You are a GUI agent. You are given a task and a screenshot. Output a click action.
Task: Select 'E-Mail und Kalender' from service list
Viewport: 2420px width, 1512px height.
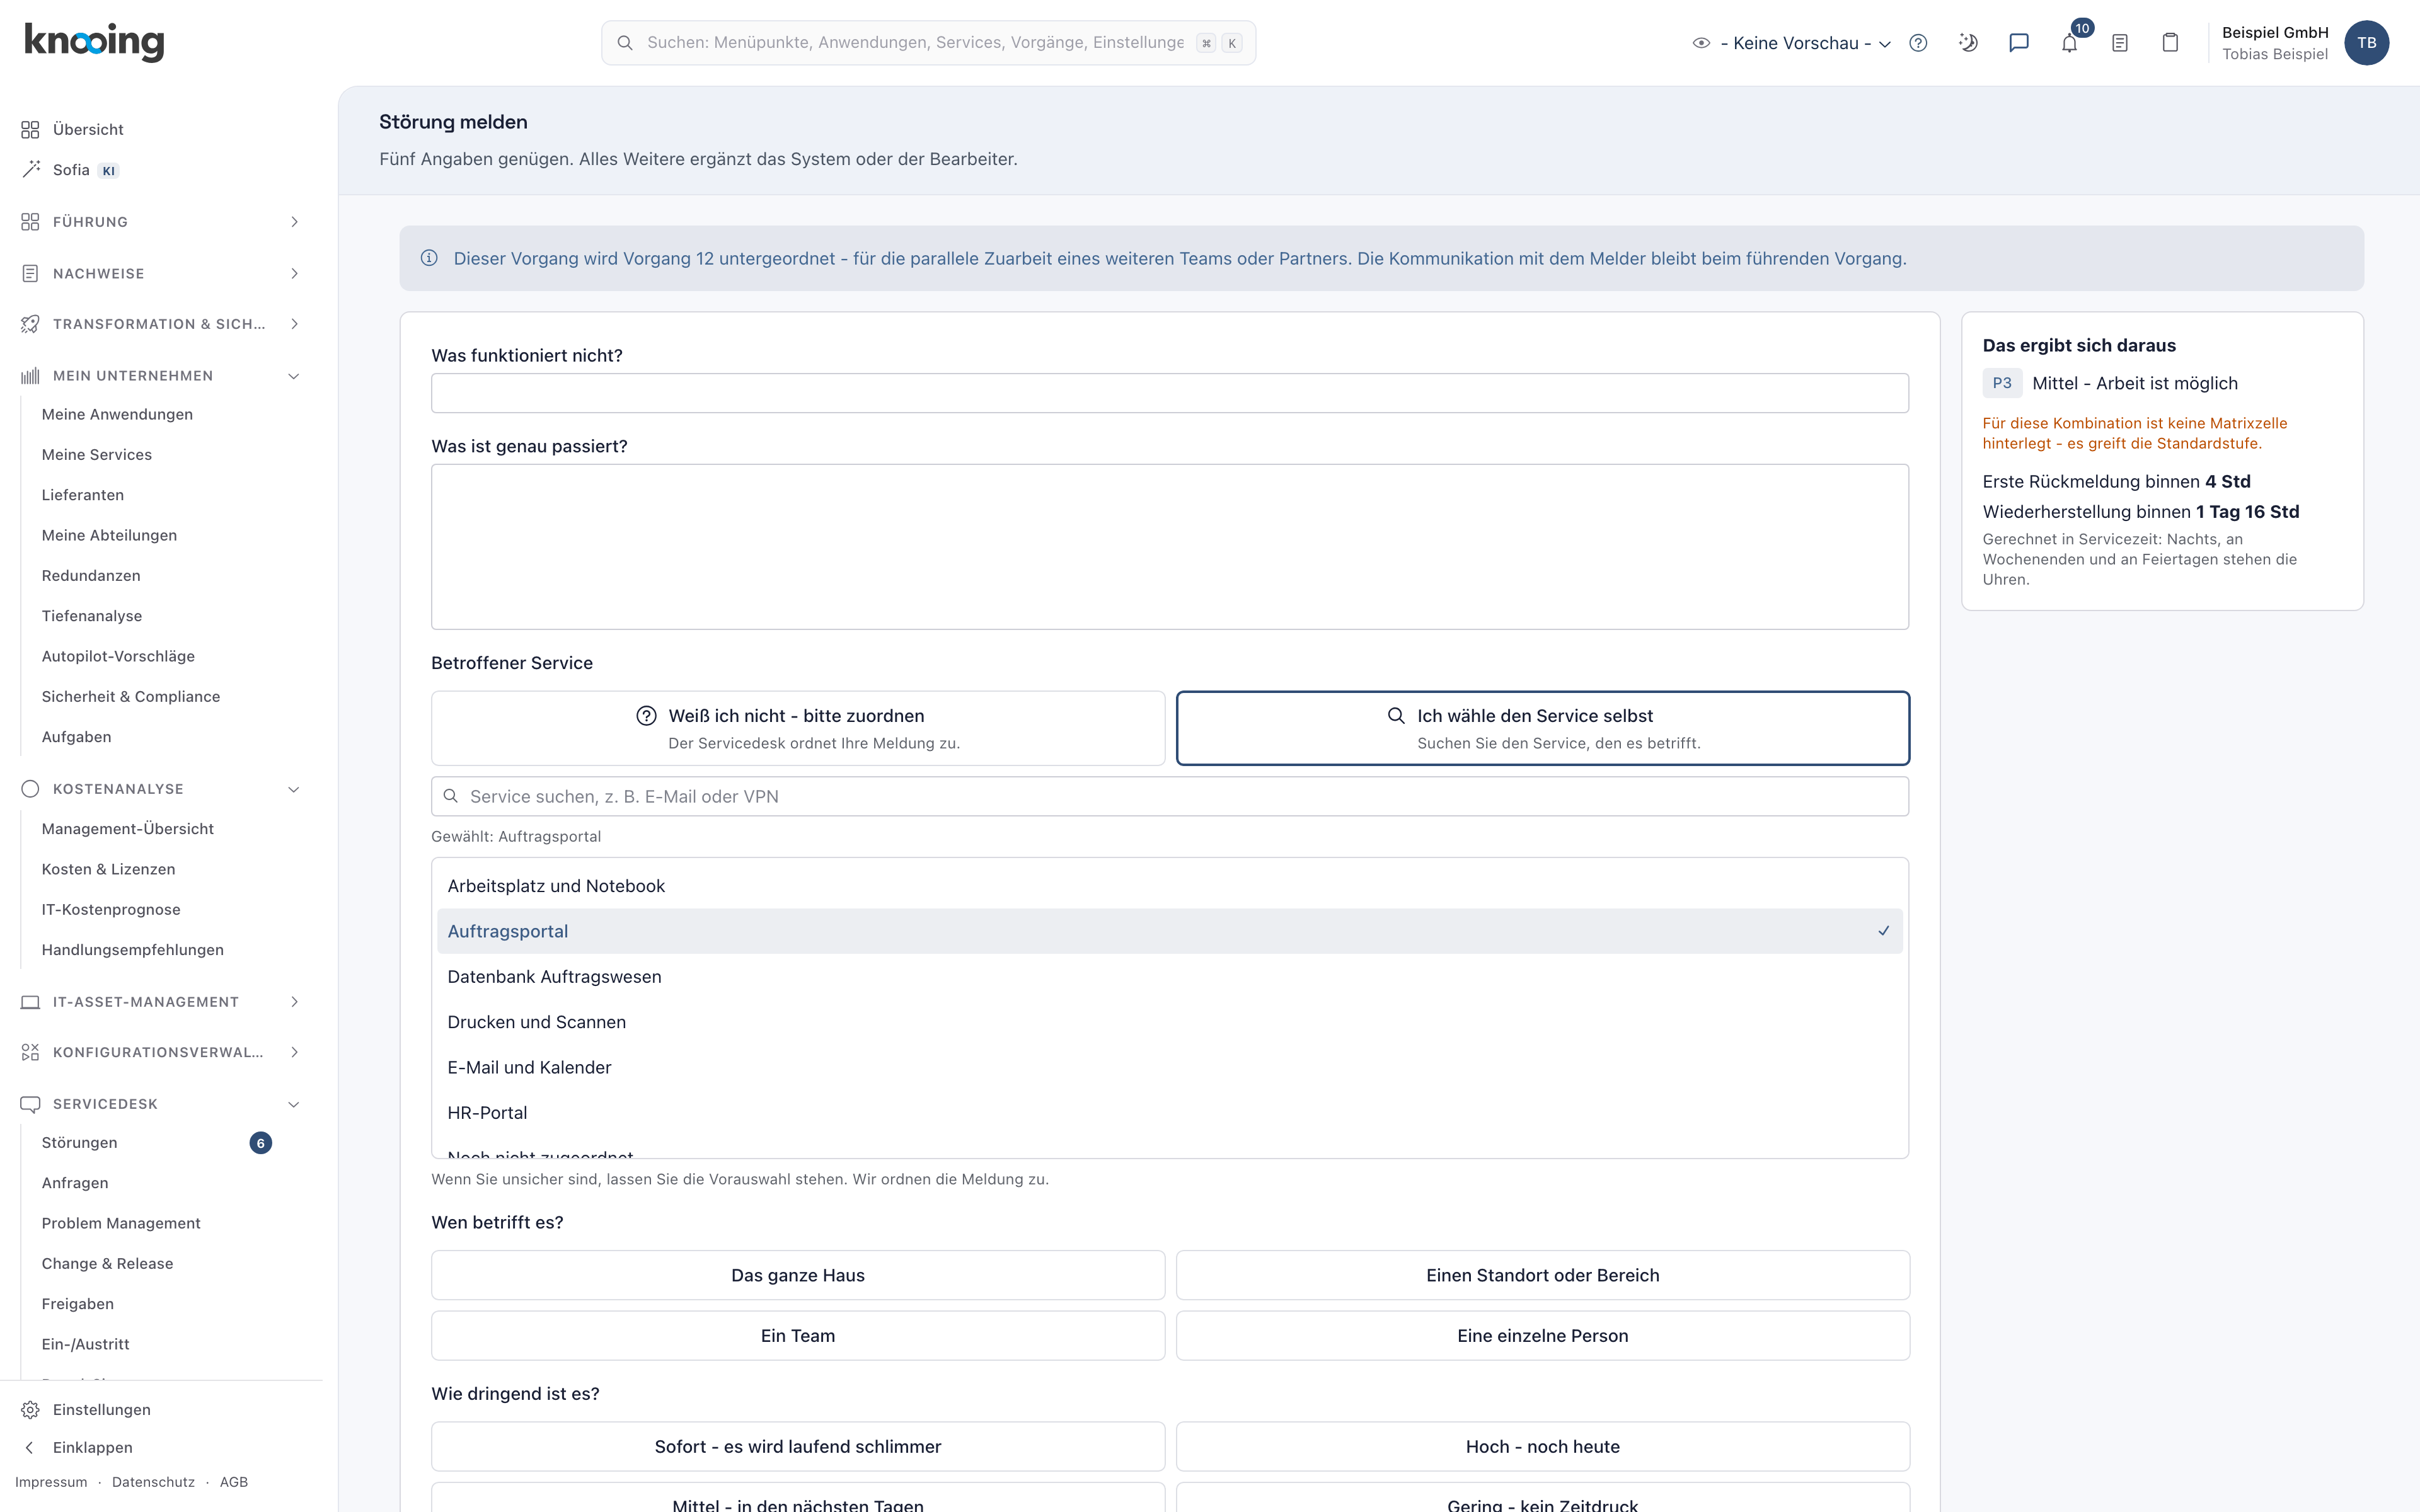[x=1169, y=1067]
